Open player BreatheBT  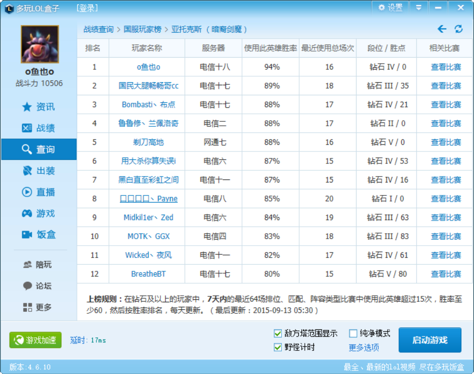pos(149,274)
